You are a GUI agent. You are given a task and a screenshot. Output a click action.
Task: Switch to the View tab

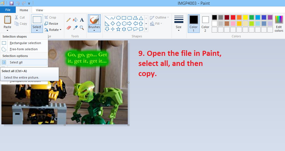(x=39, y=10)
